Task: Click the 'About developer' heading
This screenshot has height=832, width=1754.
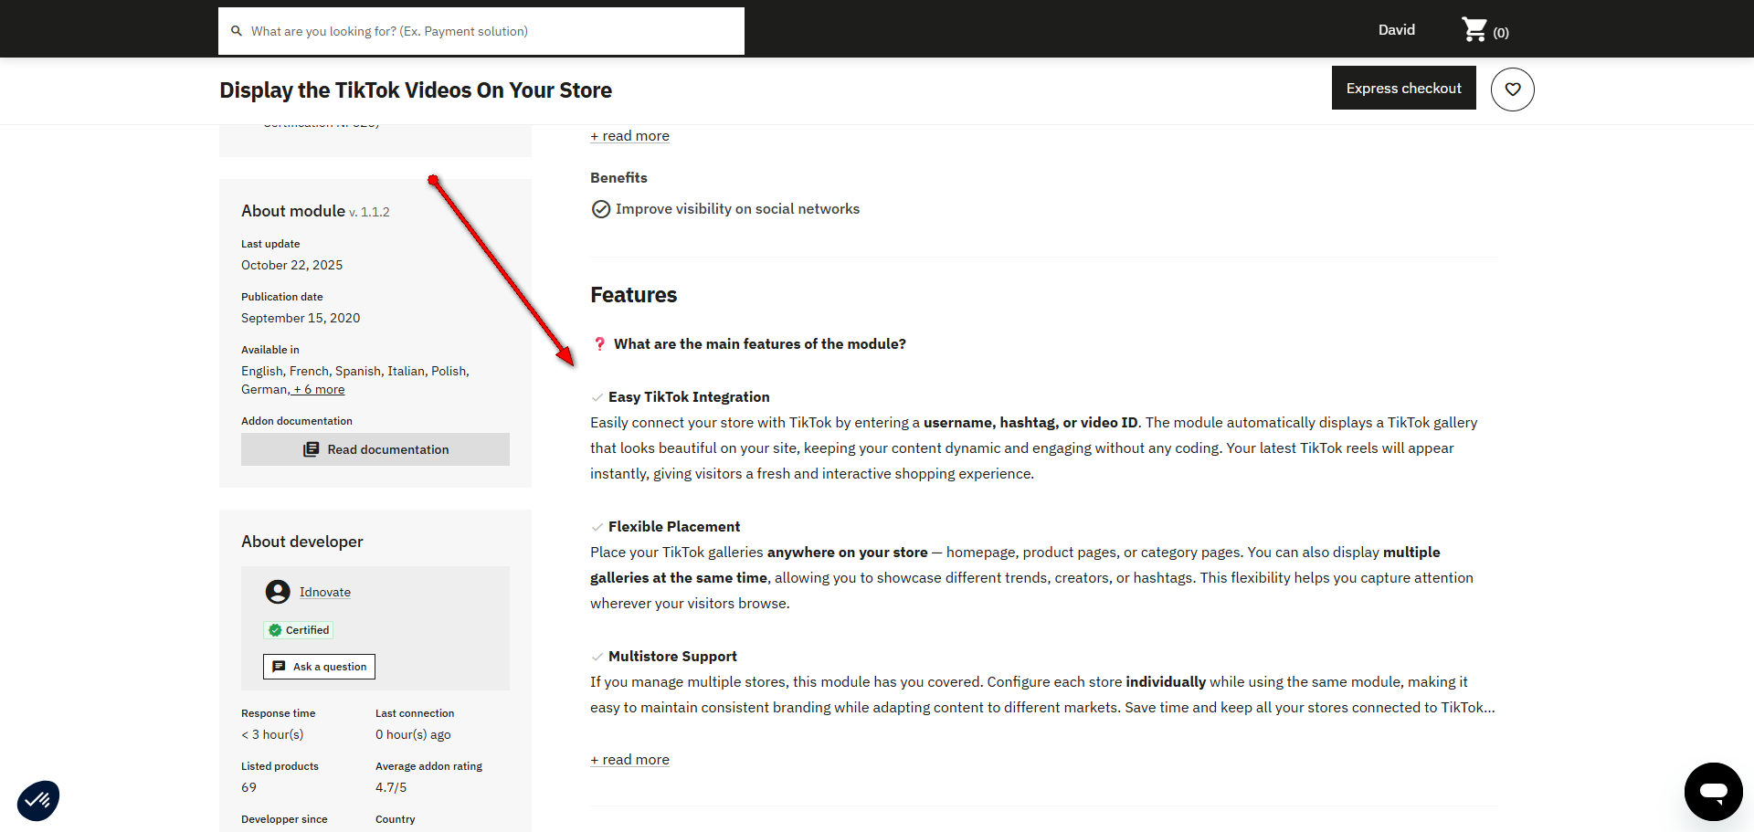Action: click(301, 542)
